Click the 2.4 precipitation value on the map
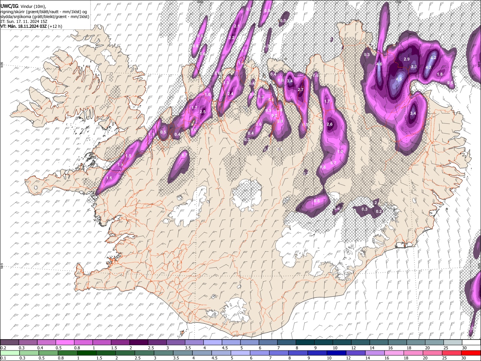Screen dimensions: 481x361 [230, 94]
